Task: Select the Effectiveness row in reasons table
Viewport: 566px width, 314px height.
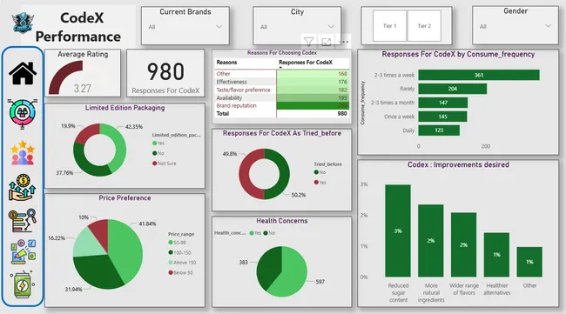Action: [281, 82]
